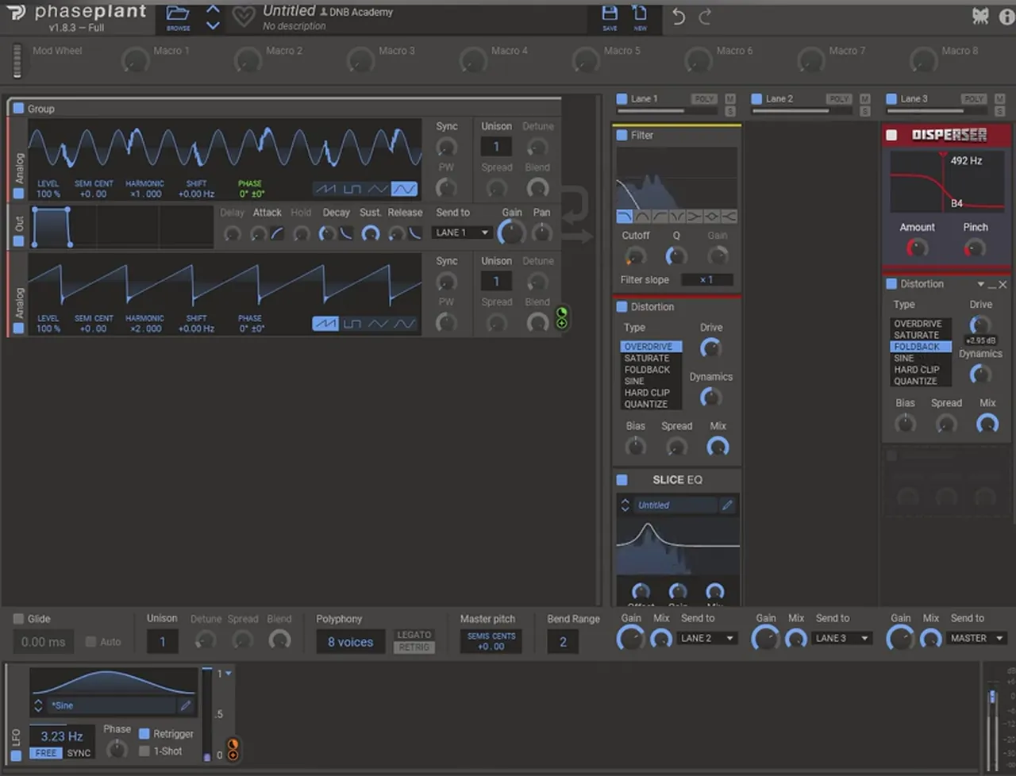1016x776 pixels.
Task: Adjust the Disperser Amount knob
Action: tap(917, 248)
